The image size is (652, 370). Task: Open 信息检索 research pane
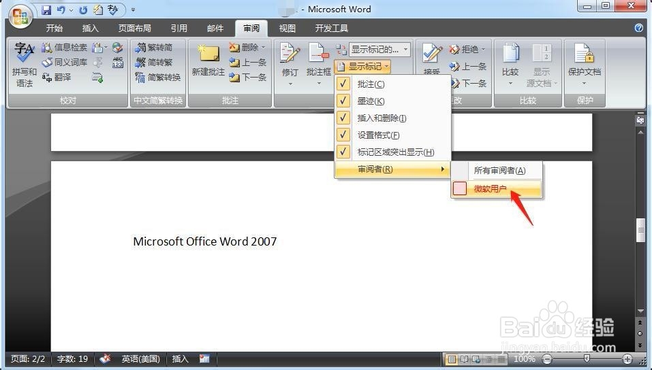[x=64, y=48]
